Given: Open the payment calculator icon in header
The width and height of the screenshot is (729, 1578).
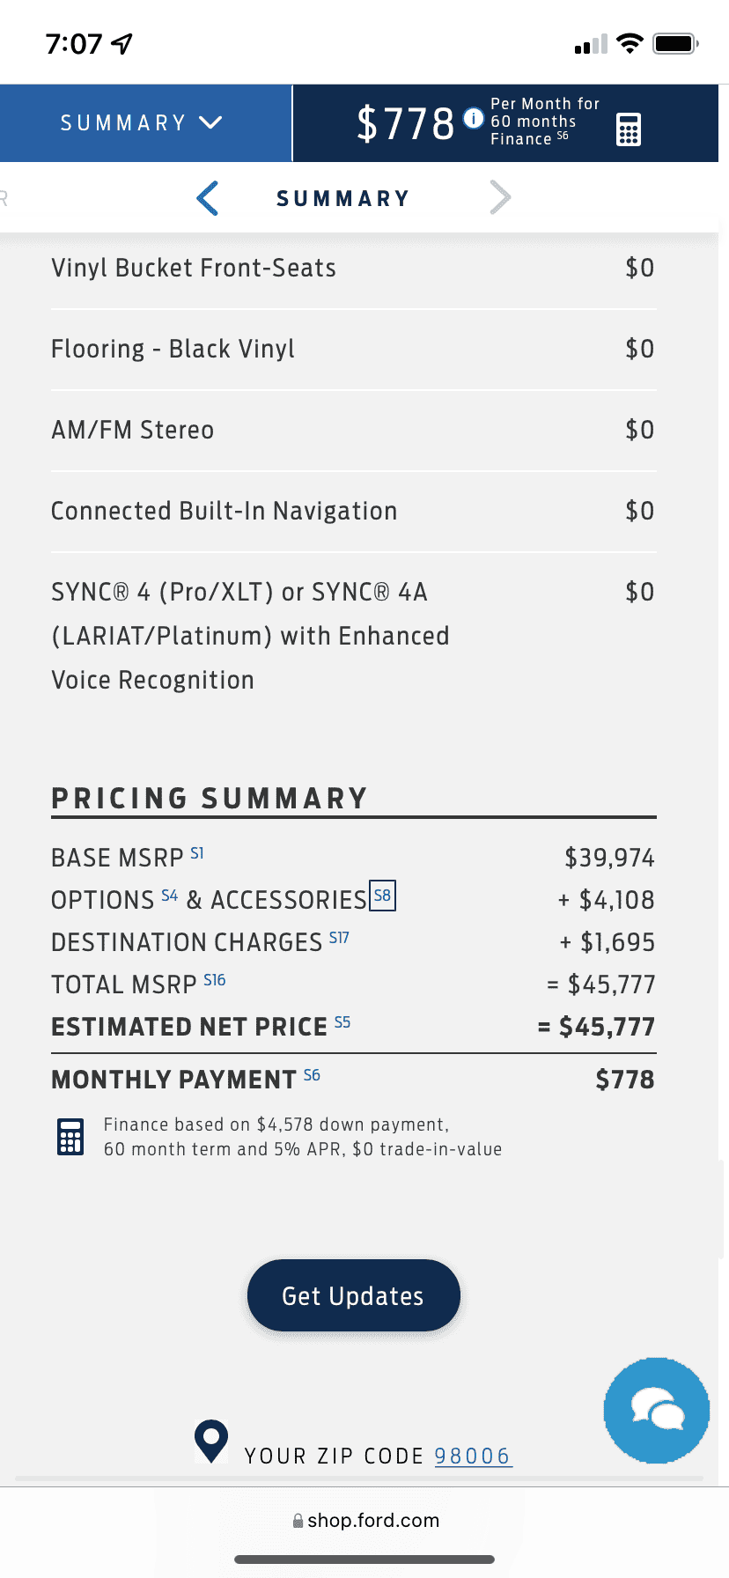Looking at the screenshot, I should [628, 129].
